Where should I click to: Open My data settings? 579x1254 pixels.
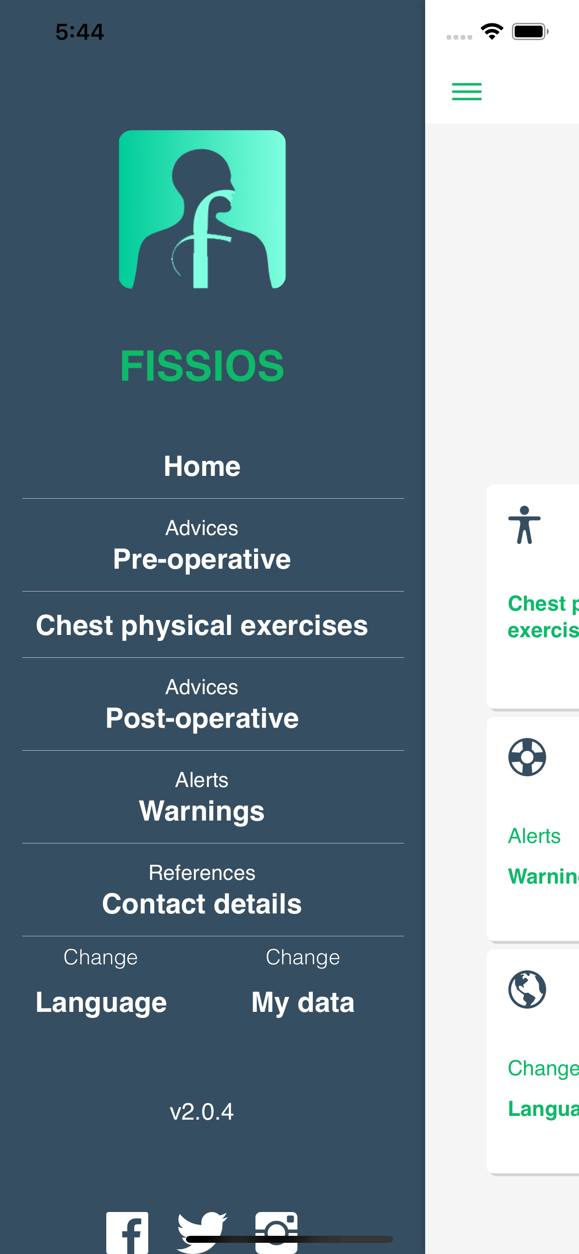click(x=302, y=983)
